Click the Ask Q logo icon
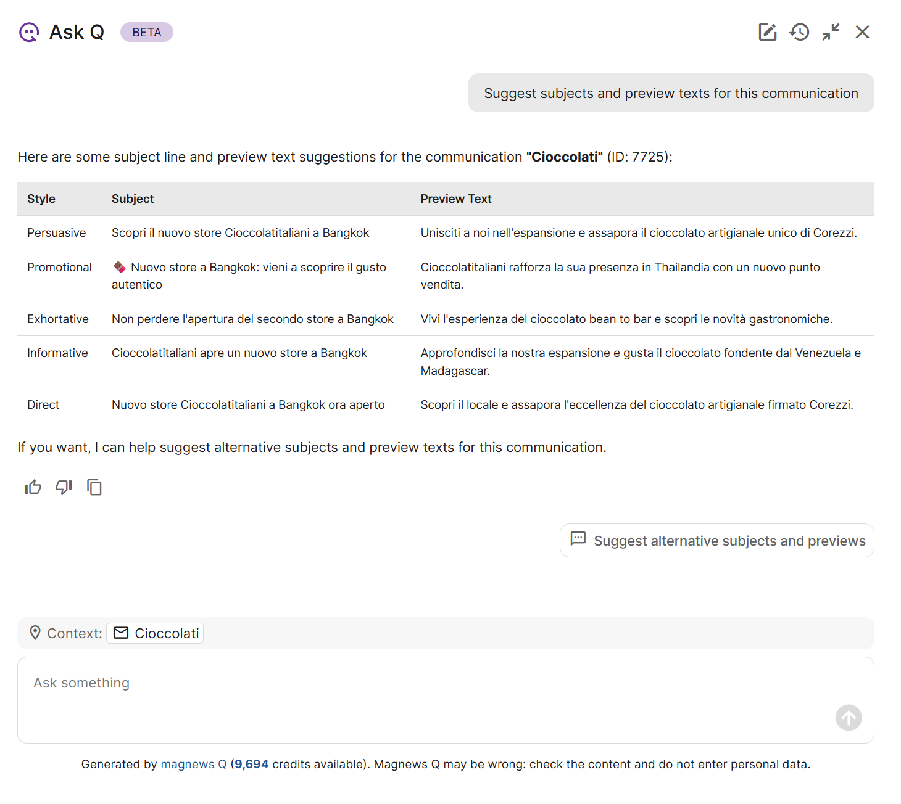Screen dimensions: 901x804 pyautogui.click(x=29, y=32)
